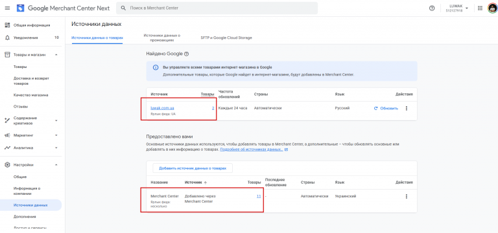
Task: Click the Источник column header in lower table
Action: pos(193,183)
